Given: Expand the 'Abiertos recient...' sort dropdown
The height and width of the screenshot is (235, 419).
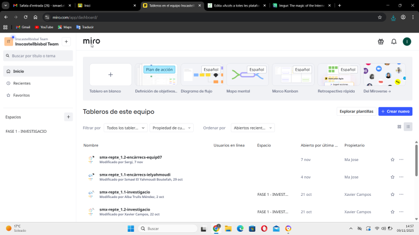Looking at the screenshot, I should coord(252,128).
